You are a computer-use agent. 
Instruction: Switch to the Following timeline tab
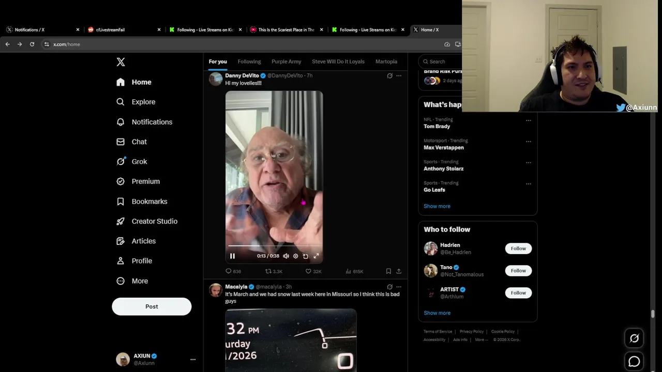click(249, 61)
